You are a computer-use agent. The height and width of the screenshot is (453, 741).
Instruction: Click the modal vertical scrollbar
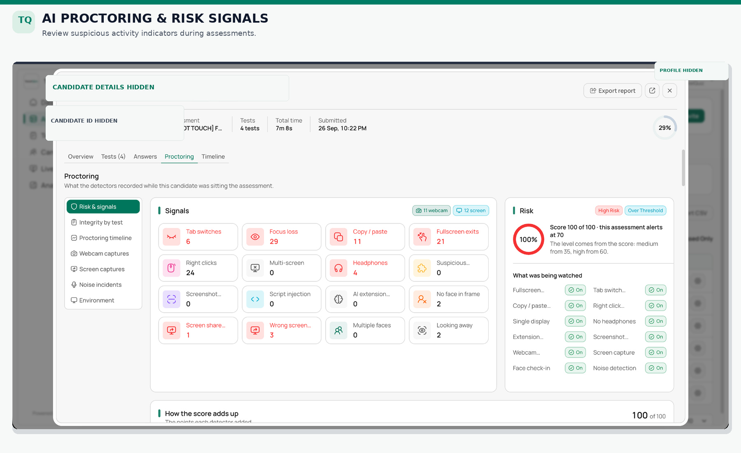tap(683, 168)
